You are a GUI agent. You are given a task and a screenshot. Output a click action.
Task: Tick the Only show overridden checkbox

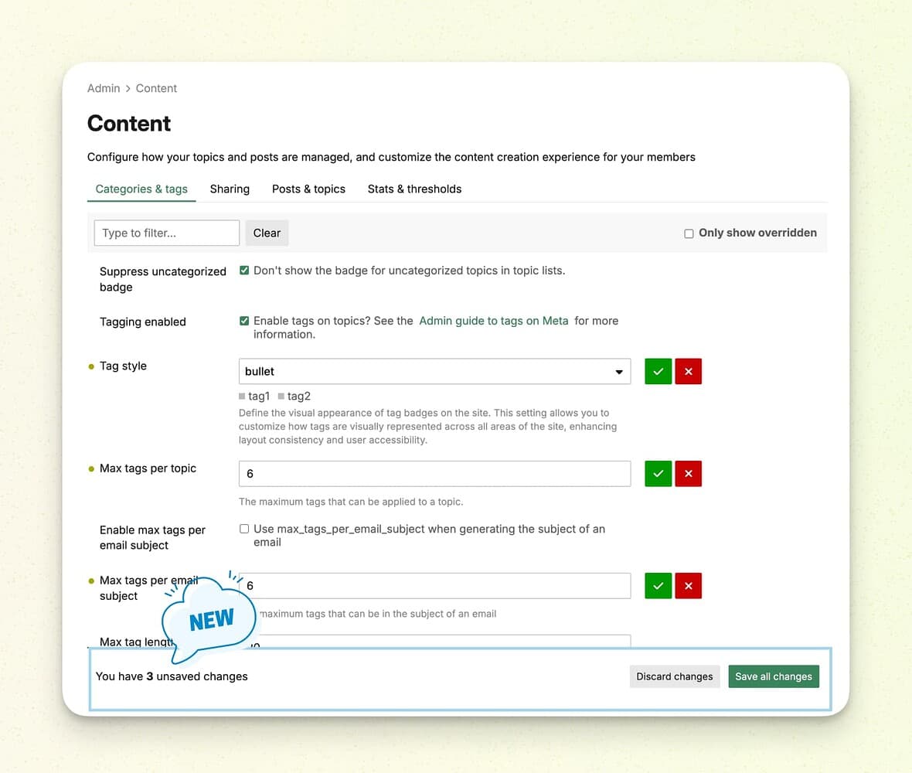(689, 233)
